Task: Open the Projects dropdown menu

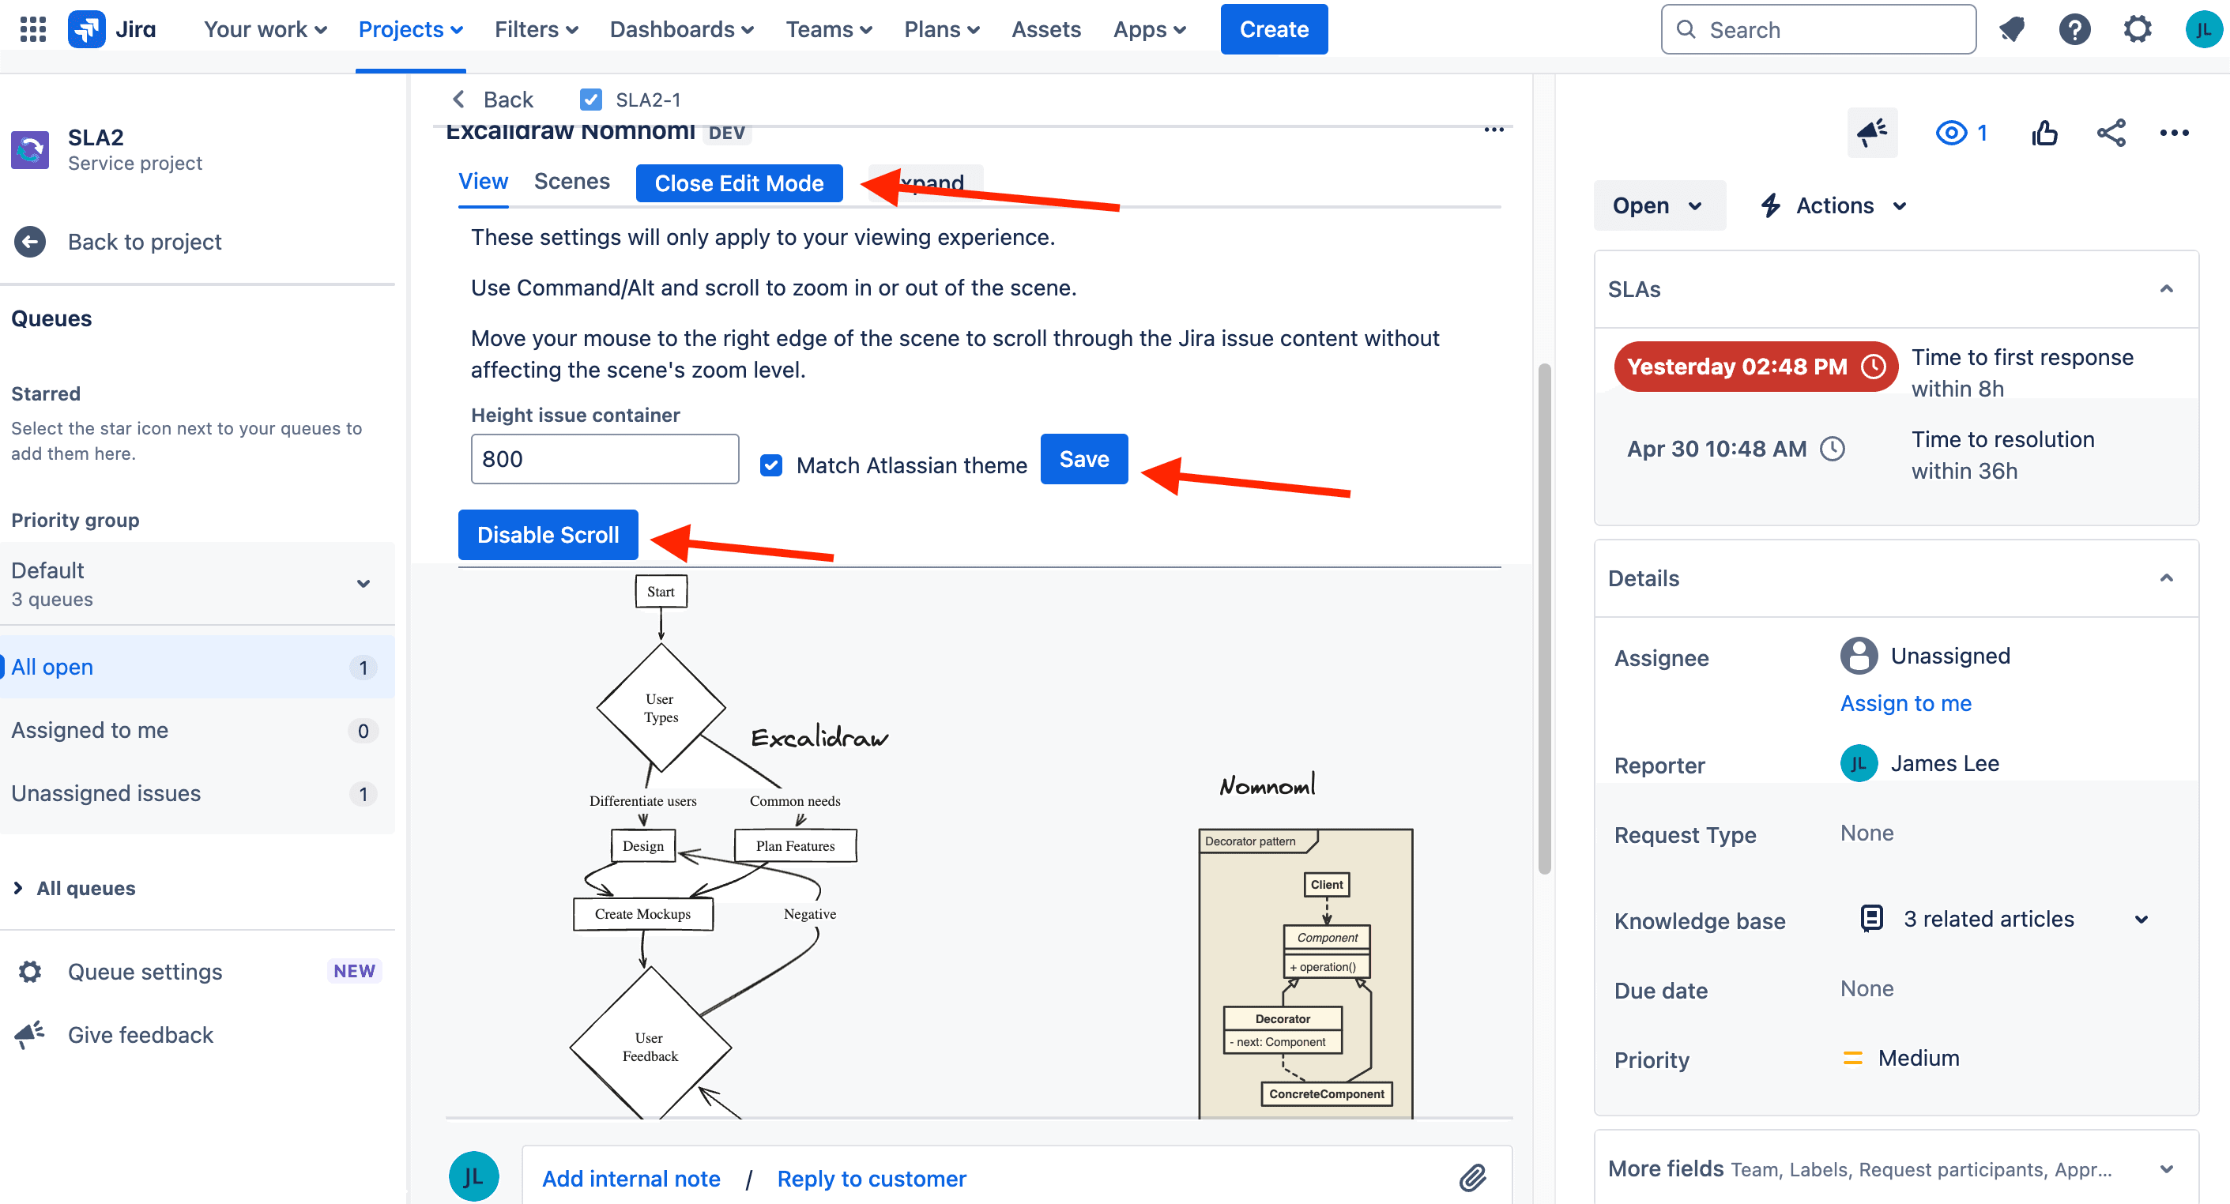Action: coord(410,29)
